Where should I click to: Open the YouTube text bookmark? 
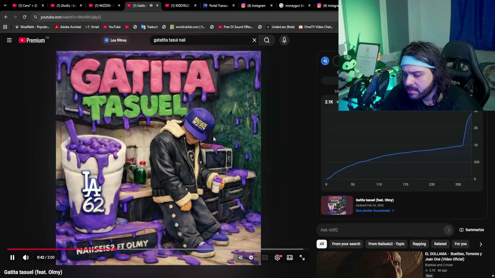click(112, 27)
